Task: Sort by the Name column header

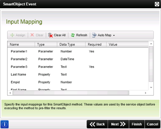Action: [x=21, y=45]
